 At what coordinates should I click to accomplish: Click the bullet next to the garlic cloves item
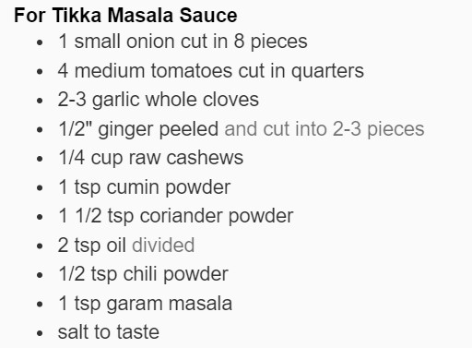[40, 101]
